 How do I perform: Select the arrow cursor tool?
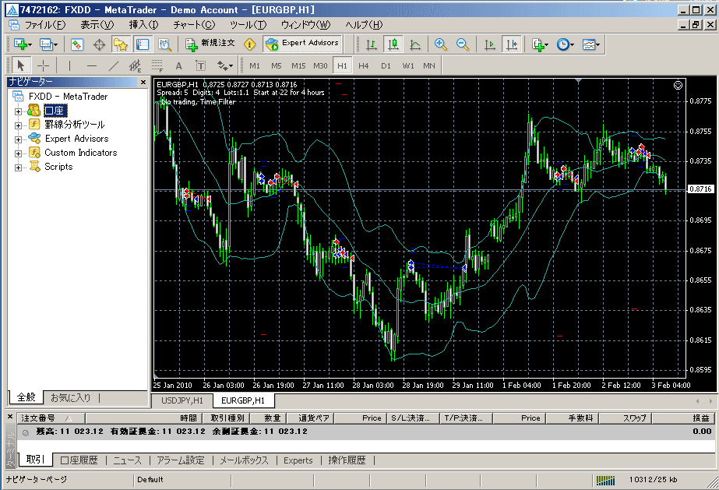tap(20, 65)
